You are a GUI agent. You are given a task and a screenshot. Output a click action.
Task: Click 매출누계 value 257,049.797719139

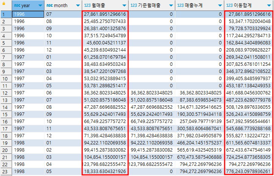coord(201,121)
